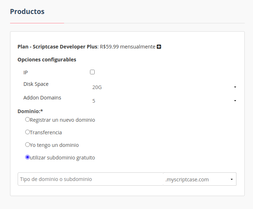Select 'Yo tengo un dominio' radio option
Image resolution: width=253 pixels, height=209 pixels.
(x=27, y=145)
